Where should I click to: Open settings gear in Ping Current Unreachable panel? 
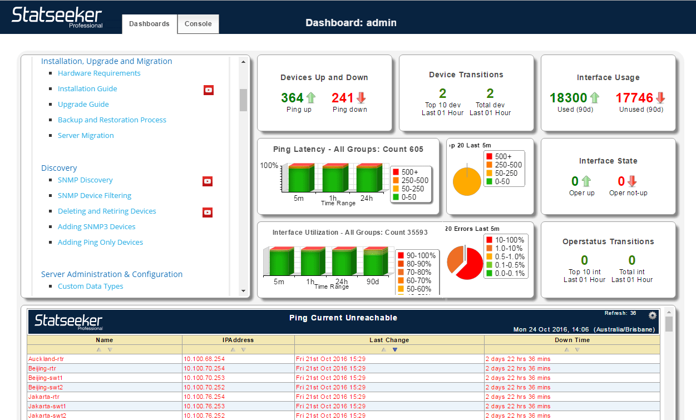653,315
